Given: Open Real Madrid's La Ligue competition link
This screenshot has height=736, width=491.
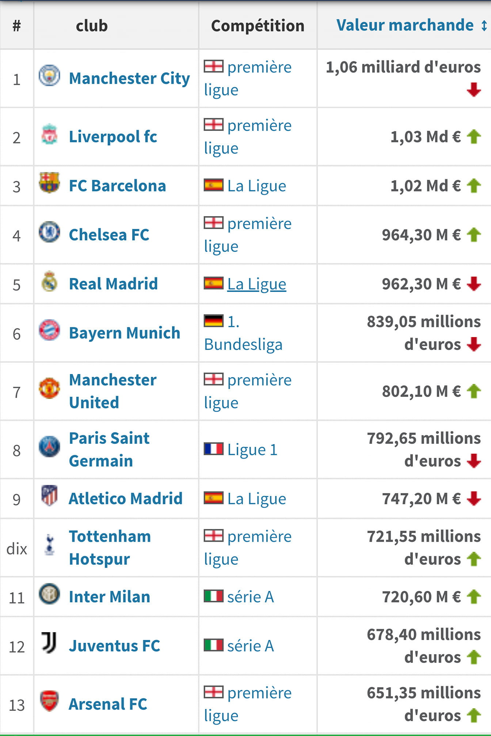Looking at the screenshot, I should [256, 284].
